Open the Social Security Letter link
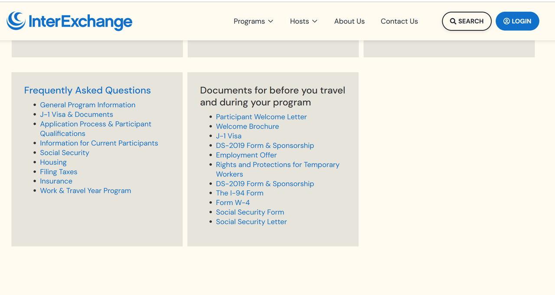Screen dimensions: 555x295 (x=251, y=222)
